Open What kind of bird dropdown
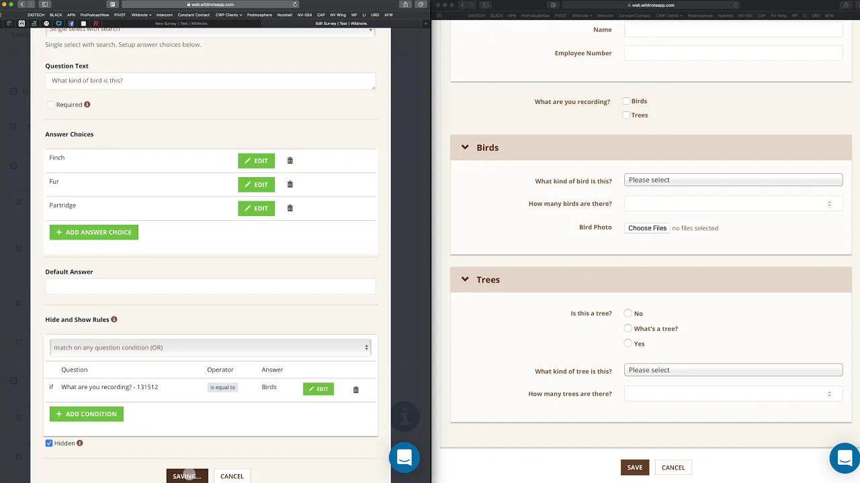This screenshot has width=860, height=483. pyautogui.click(x=733, y=180)
